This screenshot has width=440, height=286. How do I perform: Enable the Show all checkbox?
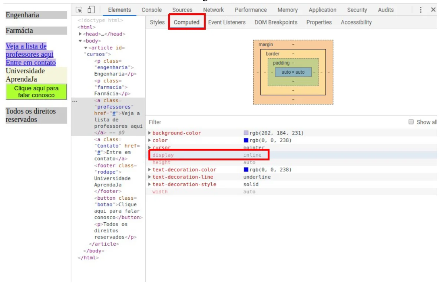[x=411, y=122]
